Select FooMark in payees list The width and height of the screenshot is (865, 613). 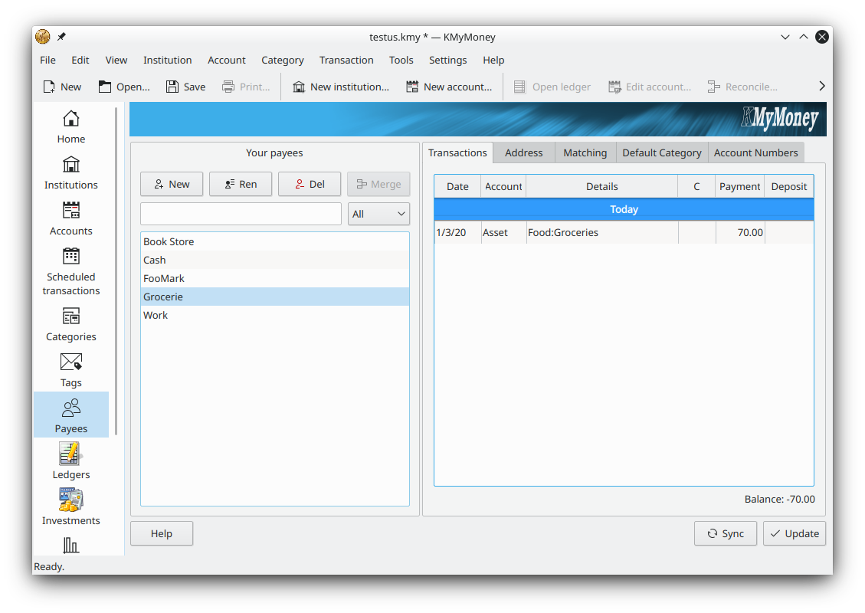164,278
